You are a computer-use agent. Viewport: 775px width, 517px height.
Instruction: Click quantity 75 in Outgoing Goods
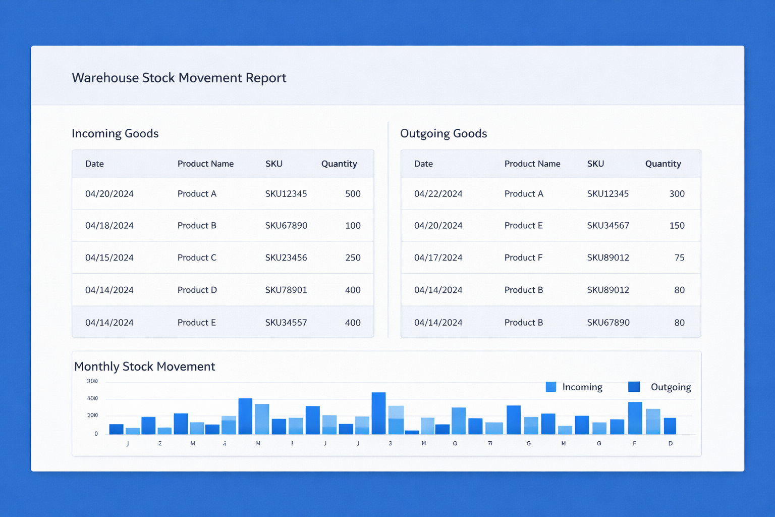coord(679,257)
